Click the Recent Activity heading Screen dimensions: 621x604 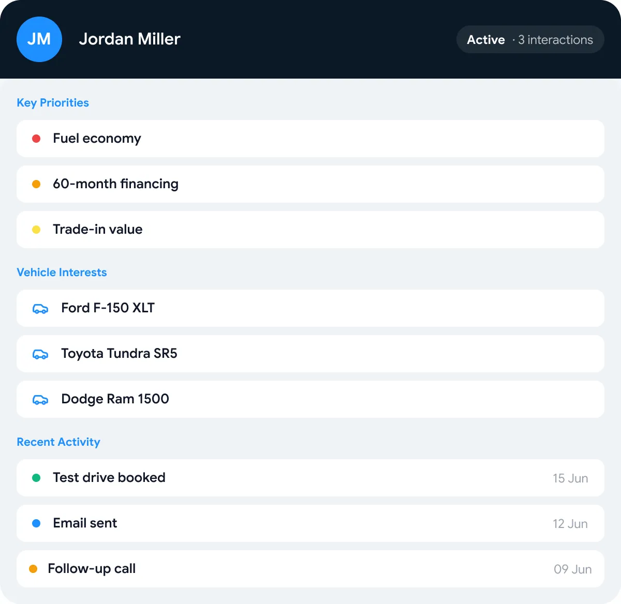58,442
